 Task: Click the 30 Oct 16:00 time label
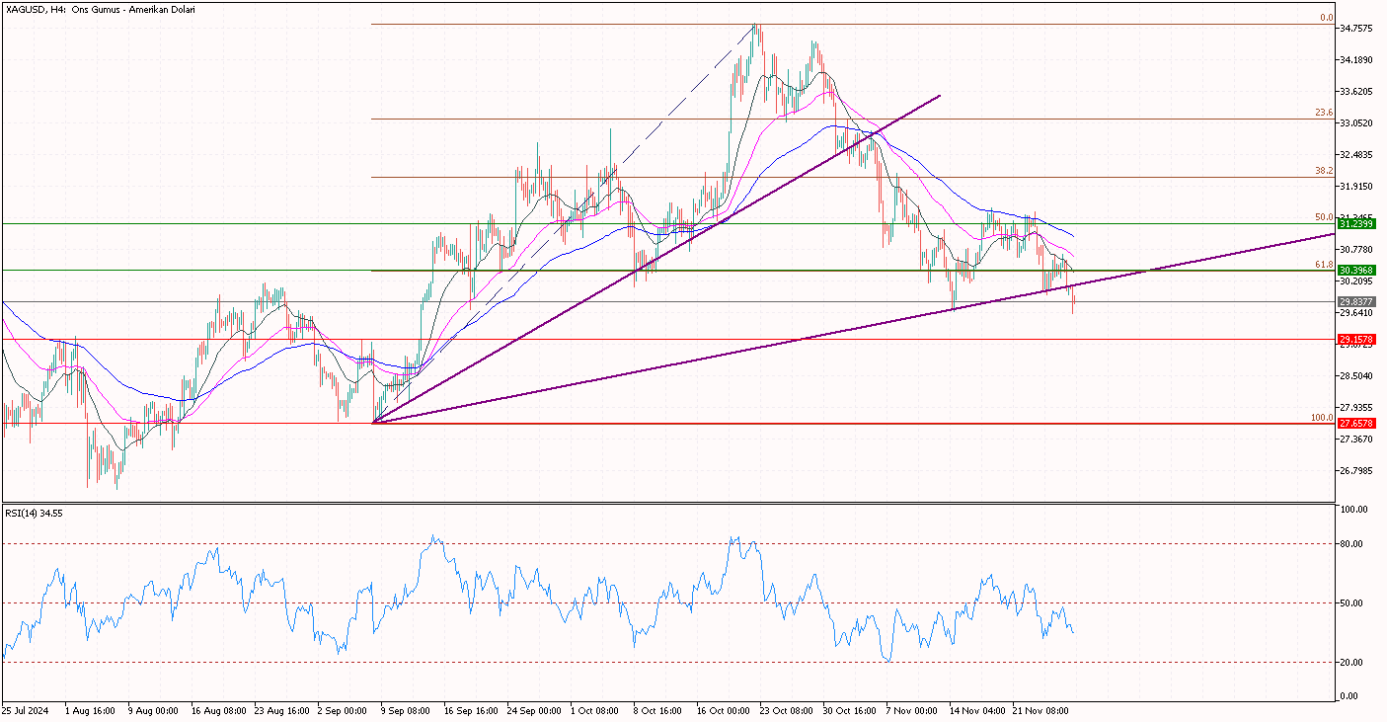pyautogui.click(x=850, y=711)
